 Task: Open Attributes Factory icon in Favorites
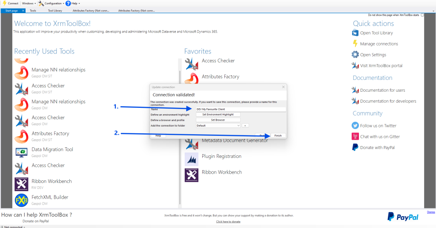coord(192,79)
